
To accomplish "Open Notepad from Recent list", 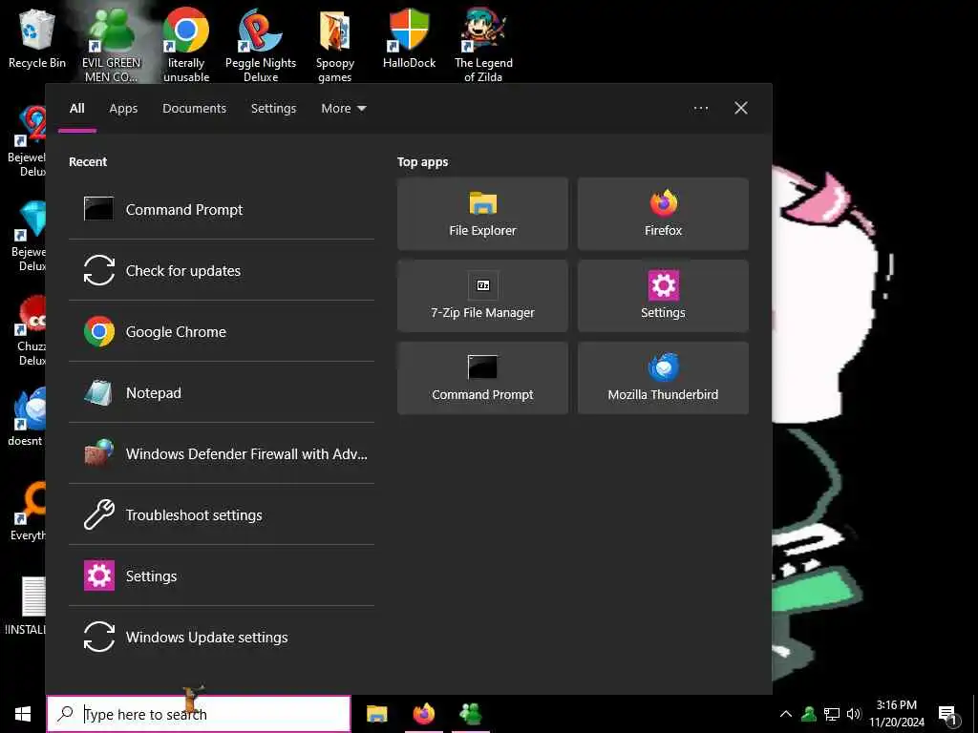I will coord(222,392).
